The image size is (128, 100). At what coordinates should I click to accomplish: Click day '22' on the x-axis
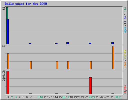tap(86, 97)
